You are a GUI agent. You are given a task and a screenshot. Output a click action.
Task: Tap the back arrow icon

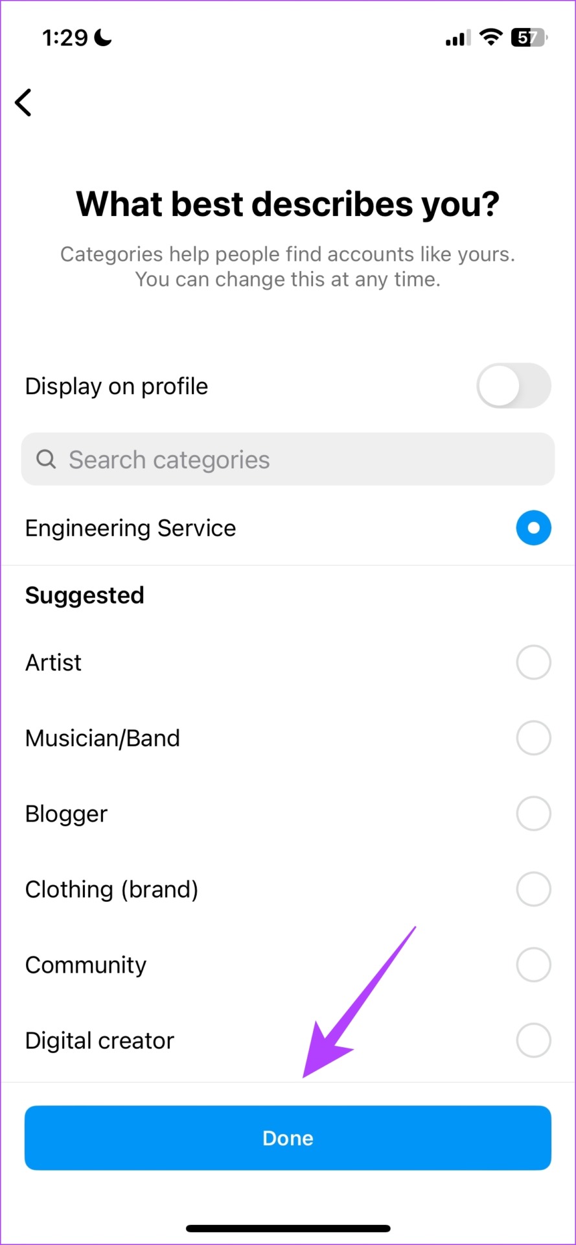point(23,102)
